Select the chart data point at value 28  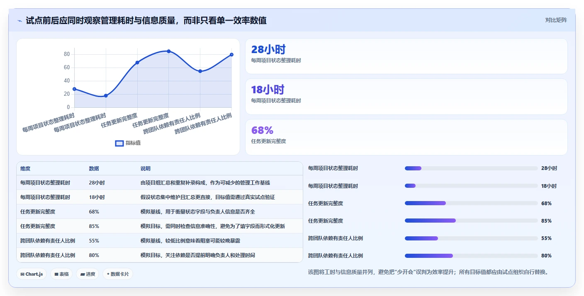click(74, 89)
